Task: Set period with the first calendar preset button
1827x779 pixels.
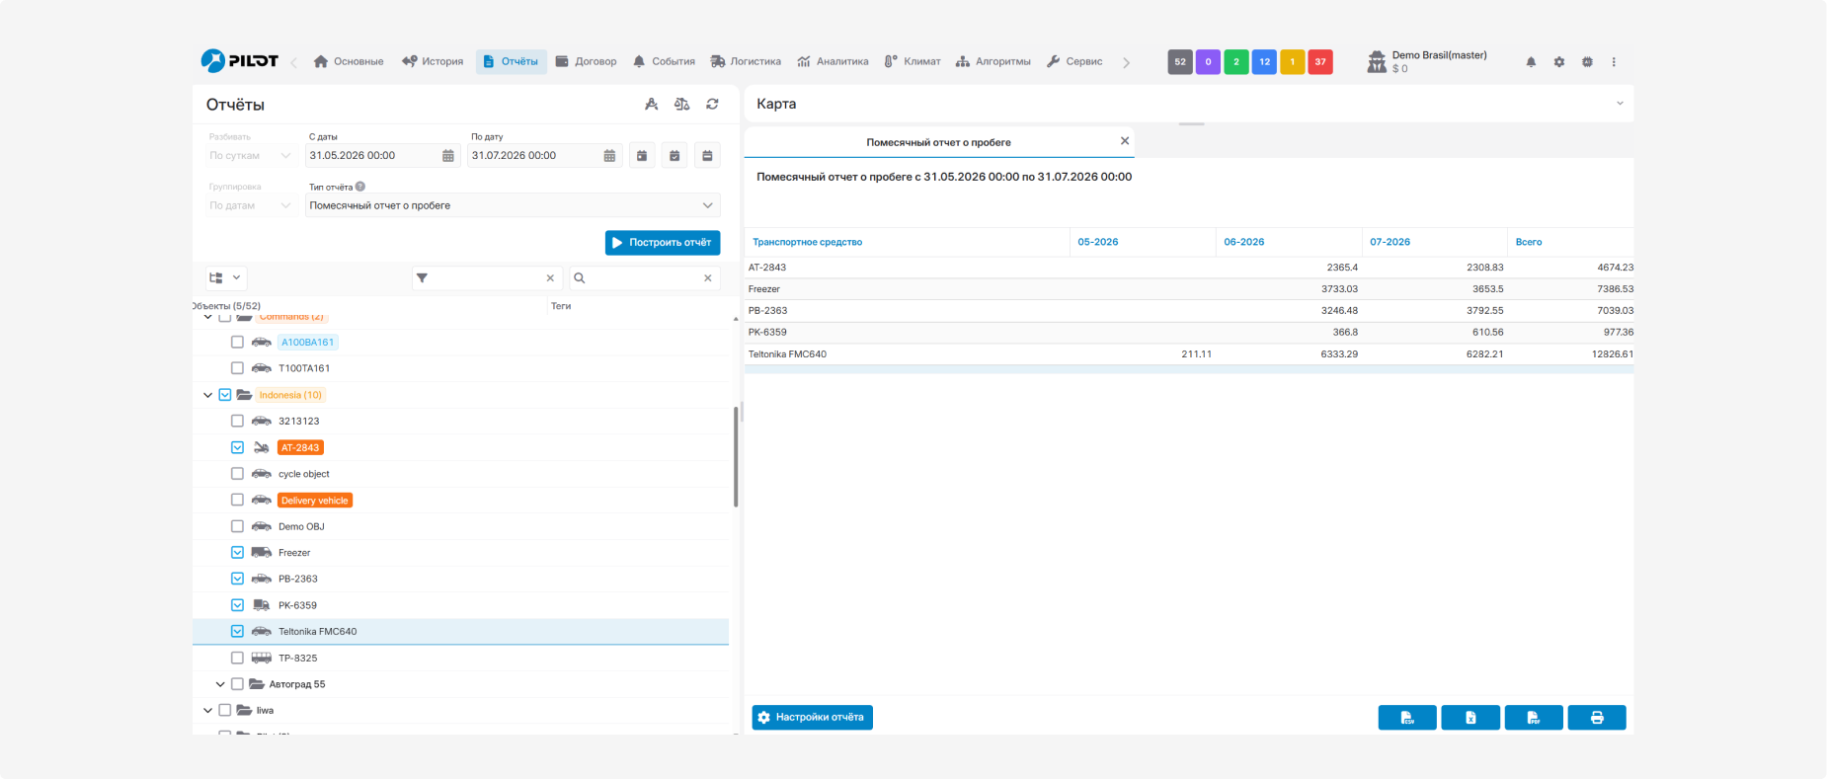Action: (x=642, y=156)
